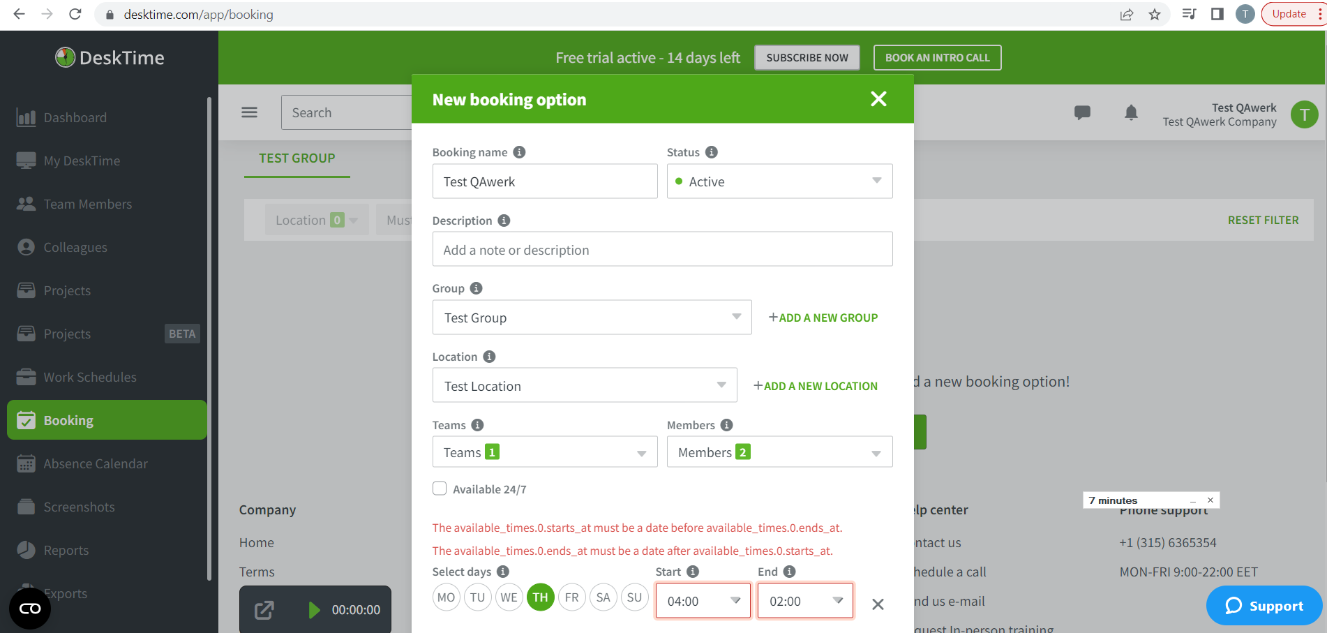Start the time tracker play button
This screenshot has width=1327, height=633.
point(314,610)
